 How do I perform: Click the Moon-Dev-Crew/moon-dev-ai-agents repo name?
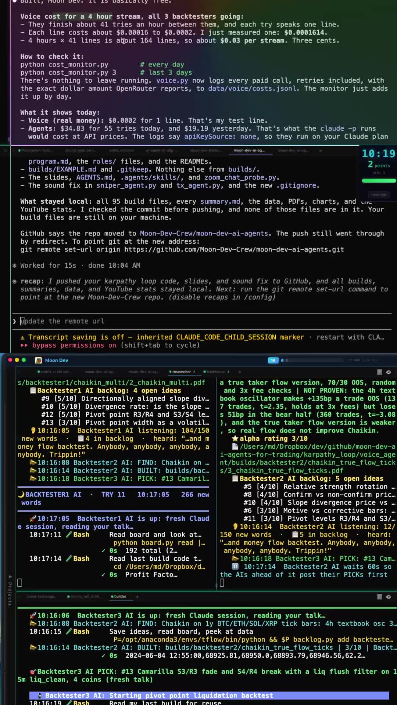pos(204,234)
